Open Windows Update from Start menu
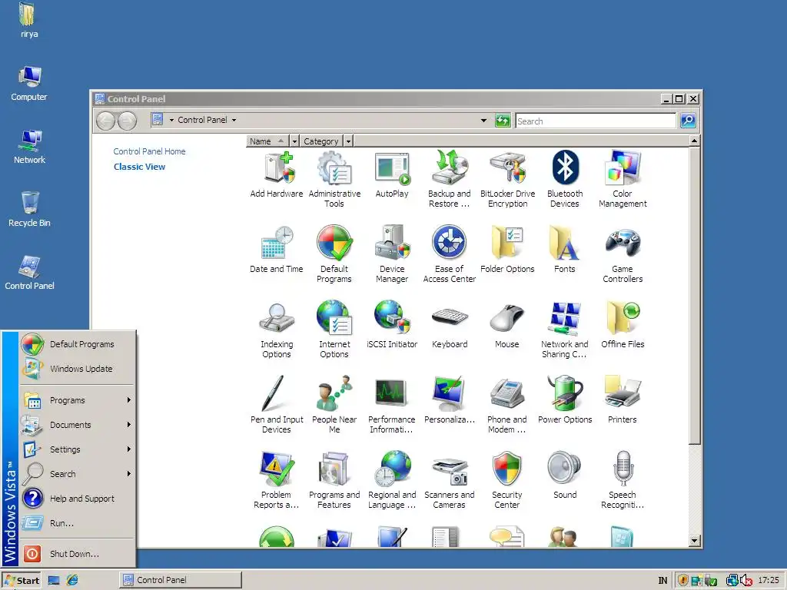 (78, 369)
